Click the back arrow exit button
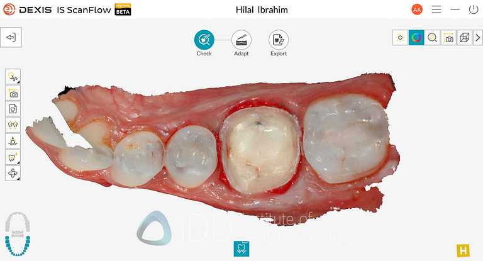Viewport: 483px width, 261px height. pos(11,37)
